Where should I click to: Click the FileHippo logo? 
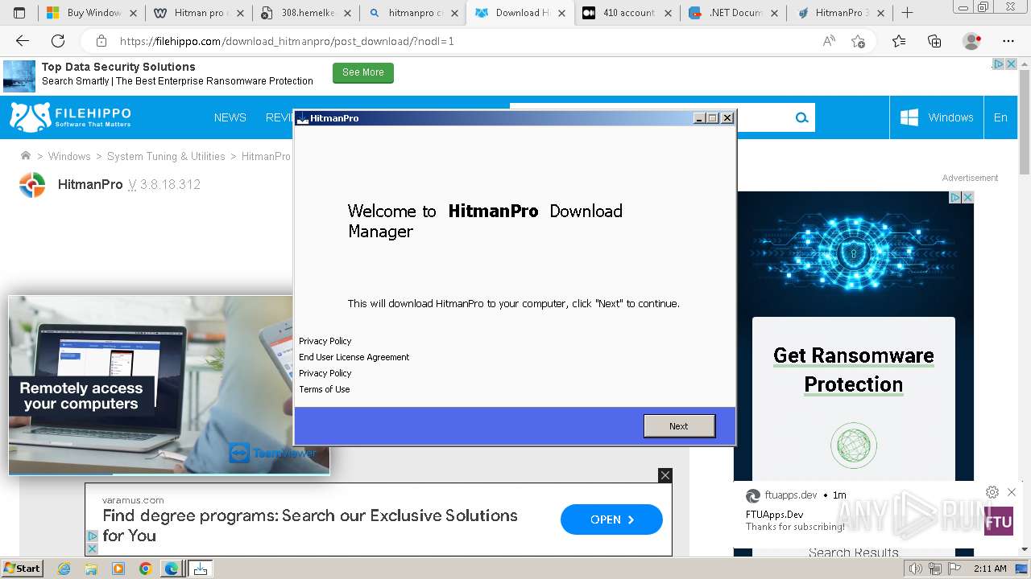[x=70, y=117]
